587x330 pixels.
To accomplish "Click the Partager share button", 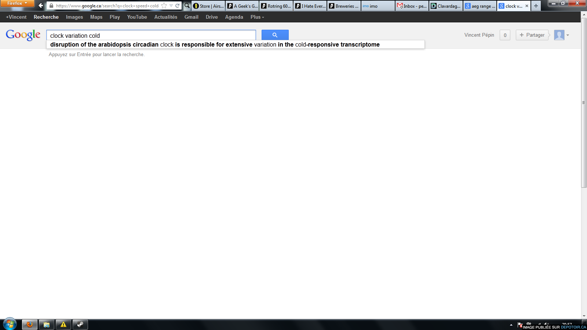I will click(x=532, y=35).
